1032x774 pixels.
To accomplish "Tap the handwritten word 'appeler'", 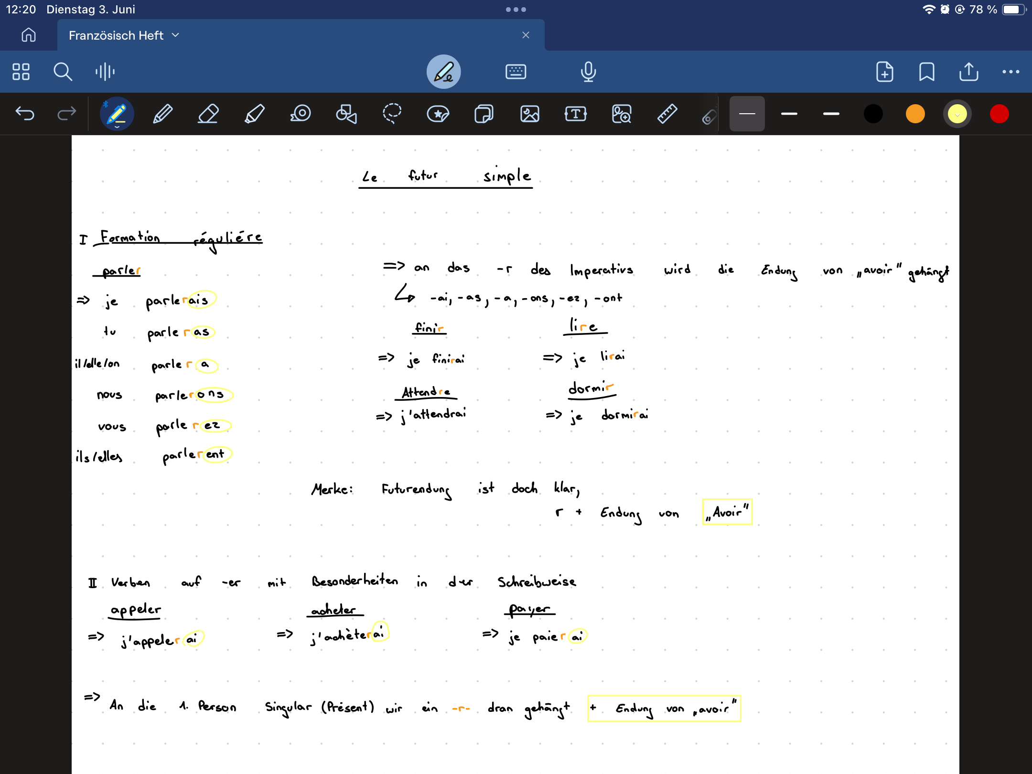I will pos(135,611).
